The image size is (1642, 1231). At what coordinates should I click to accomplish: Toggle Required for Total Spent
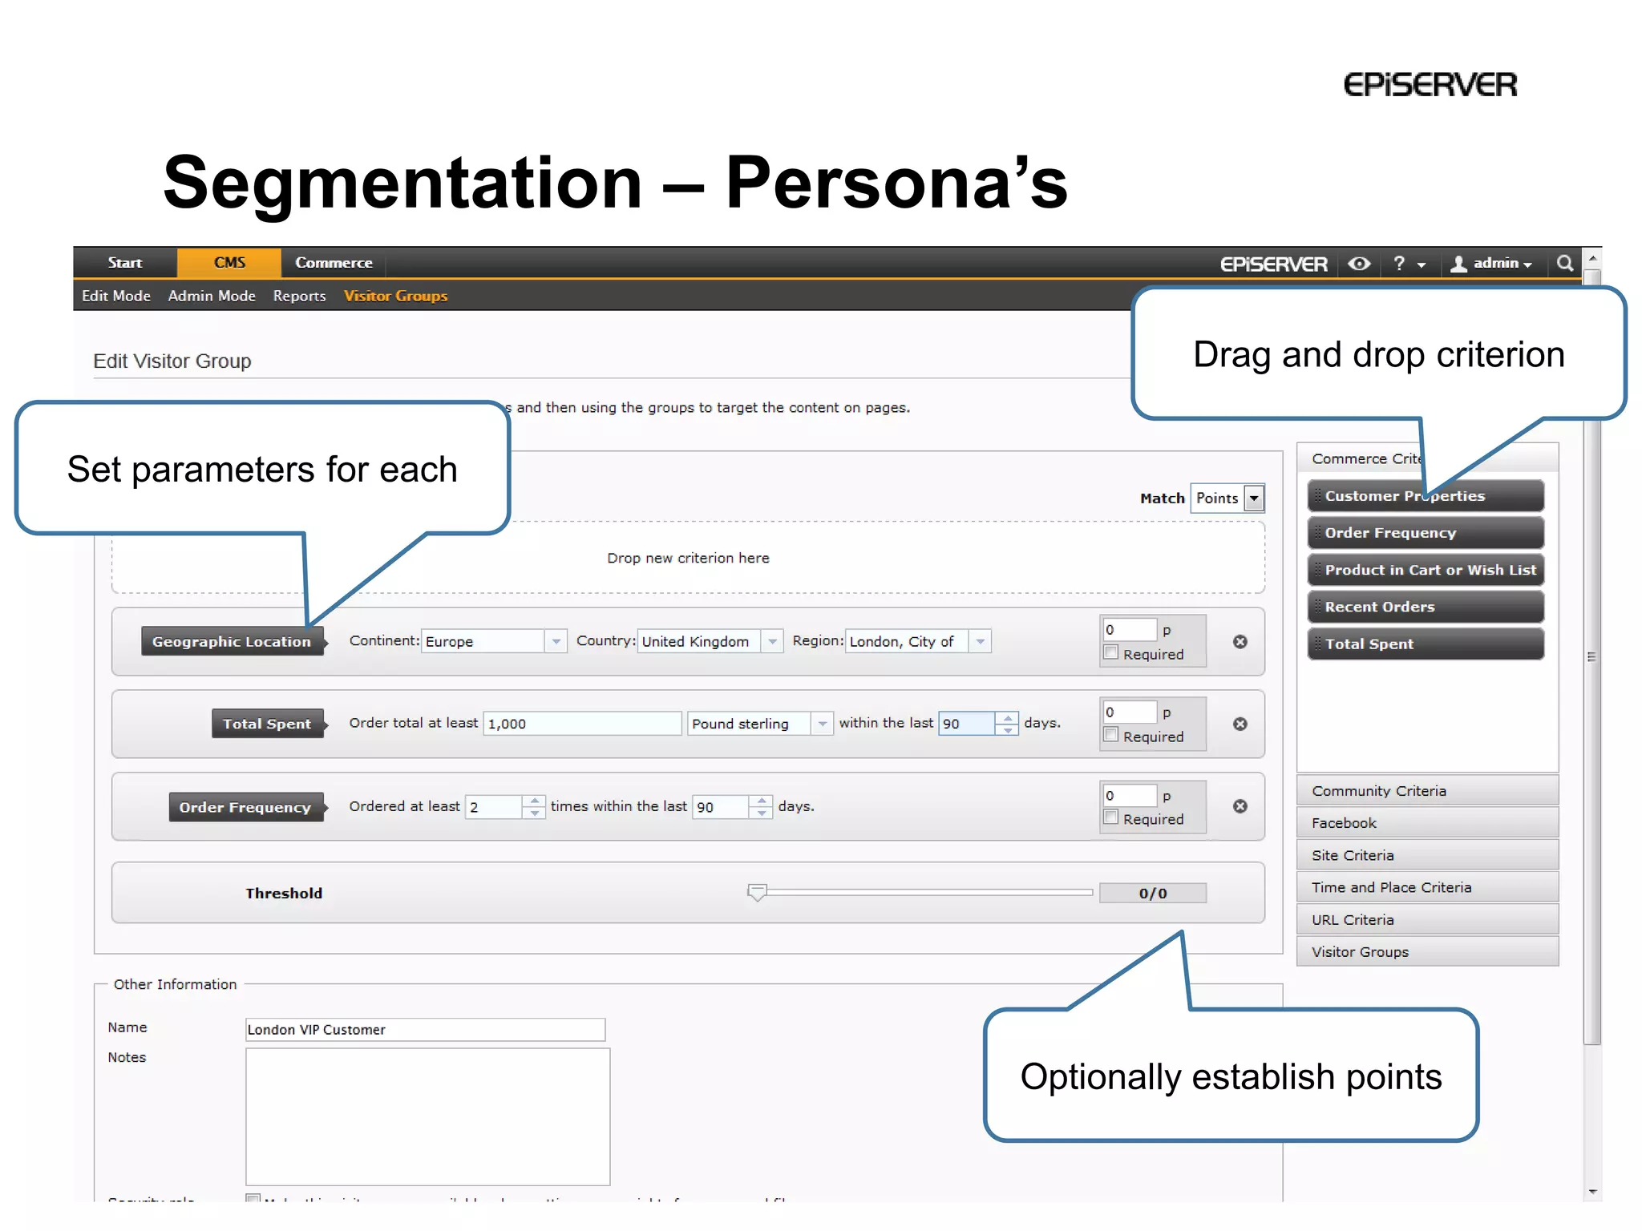click(1111, 735)
